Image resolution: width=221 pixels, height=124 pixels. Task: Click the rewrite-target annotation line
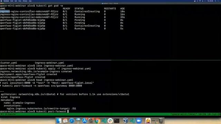click(x=41, y=108)
